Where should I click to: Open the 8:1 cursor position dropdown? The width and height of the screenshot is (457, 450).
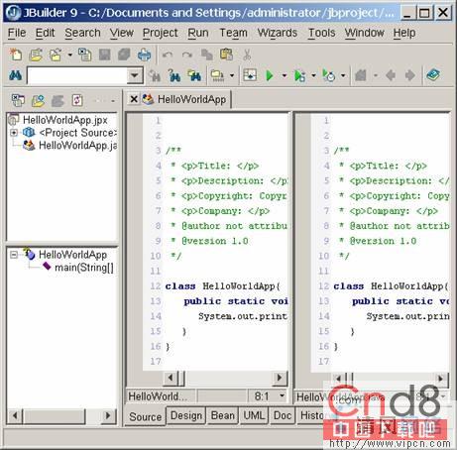pyautogui.click(x=282, y=395)
